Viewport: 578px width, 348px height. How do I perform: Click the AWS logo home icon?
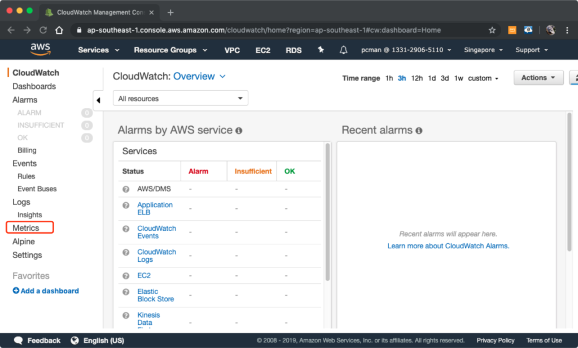(41, 50)
